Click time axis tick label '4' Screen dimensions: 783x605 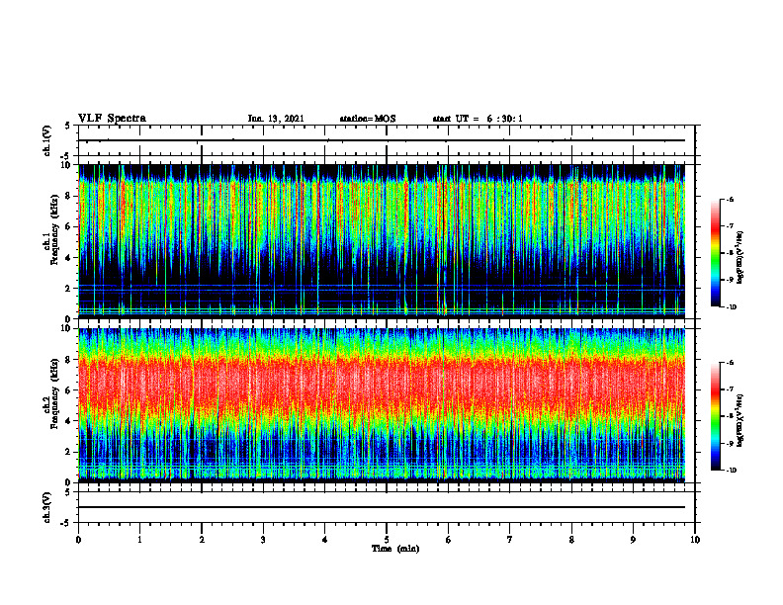click(x=325, y=540)
